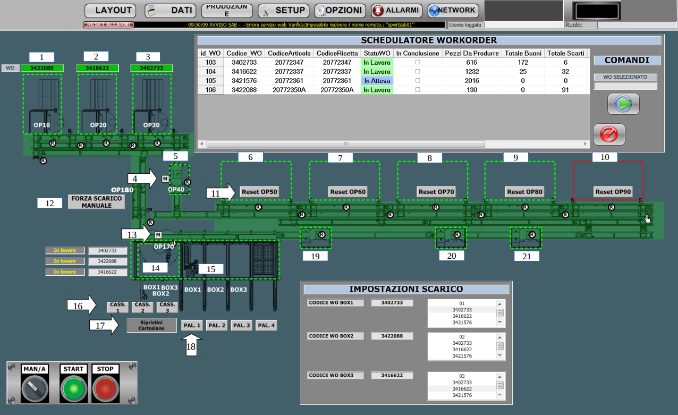Toggle In Conclusione checkbox for WO 106
The width and height of the screenshot is (678, 415).
click(x=418, y=90)
